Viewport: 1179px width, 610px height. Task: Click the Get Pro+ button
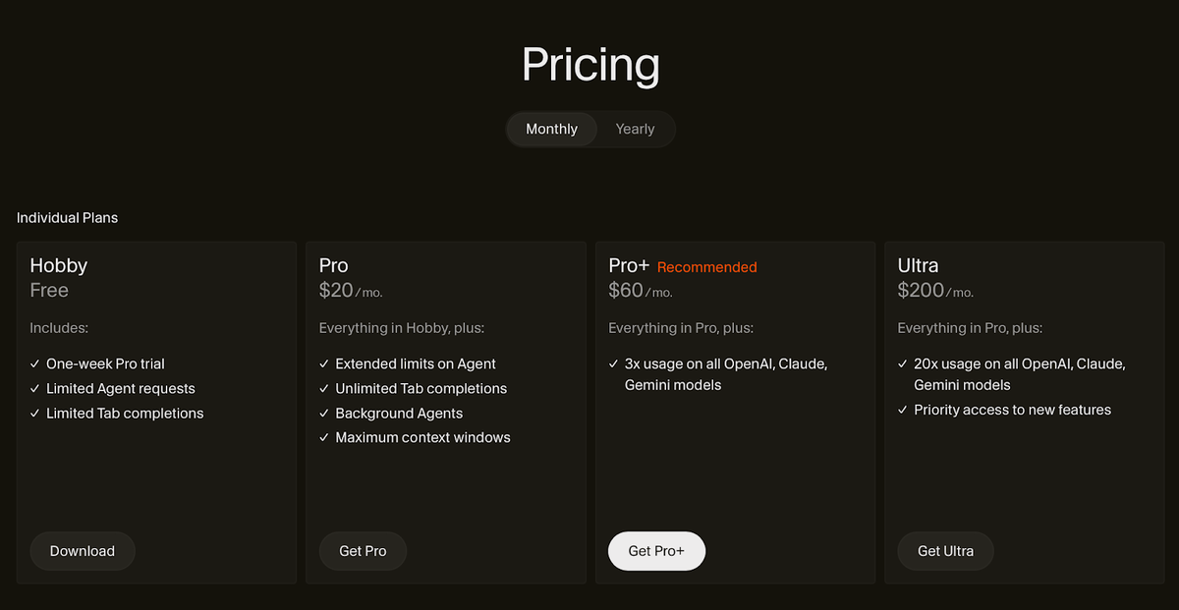pyautogui.click(x=656, y=551)
